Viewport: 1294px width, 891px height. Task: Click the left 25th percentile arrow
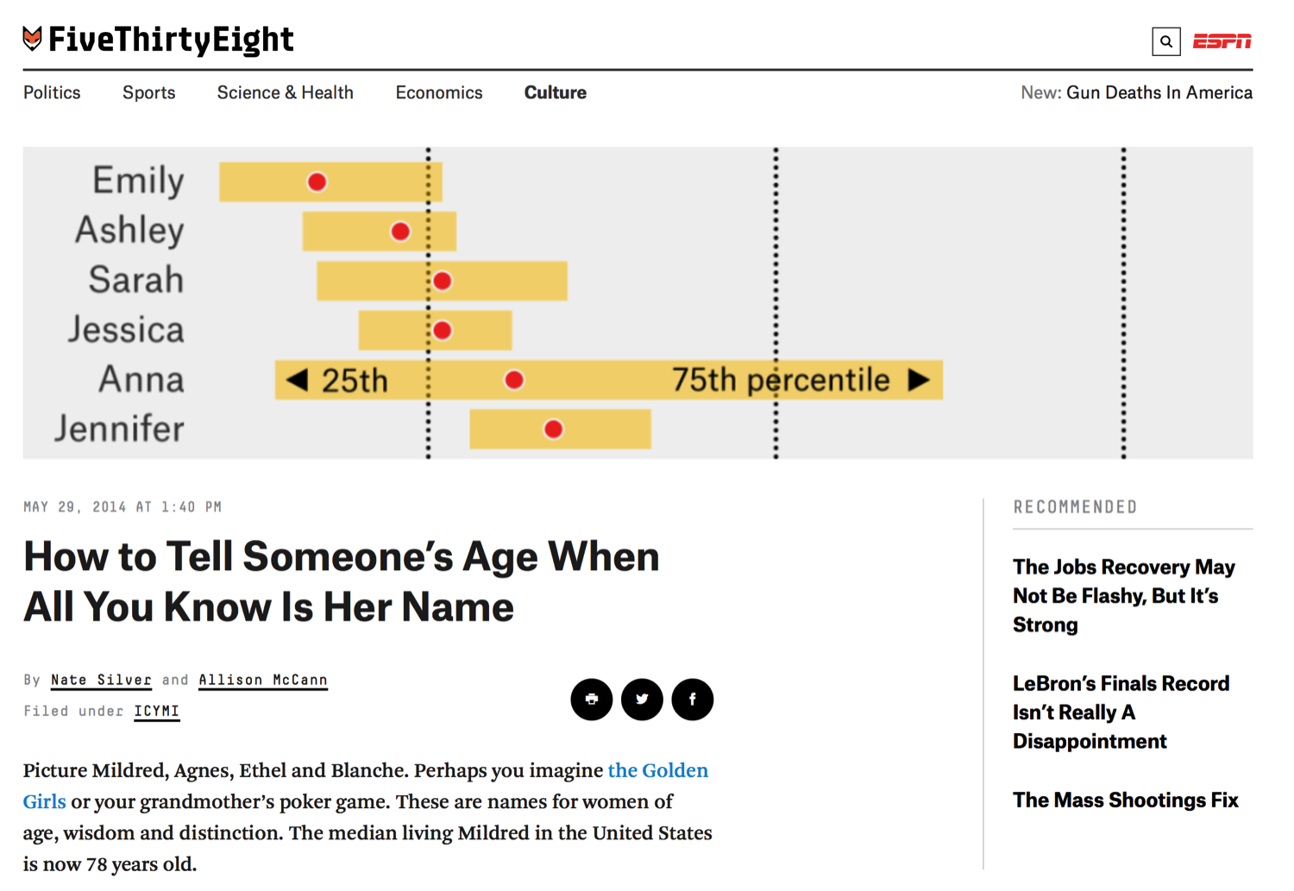click(298, 380)
